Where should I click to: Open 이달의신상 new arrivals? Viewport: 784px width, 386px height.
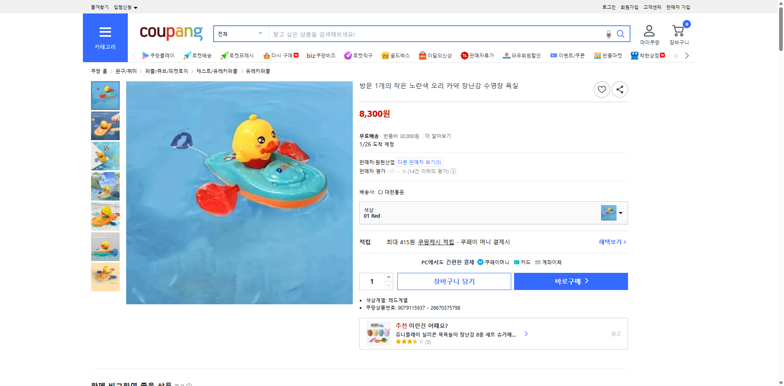[435, 56]
